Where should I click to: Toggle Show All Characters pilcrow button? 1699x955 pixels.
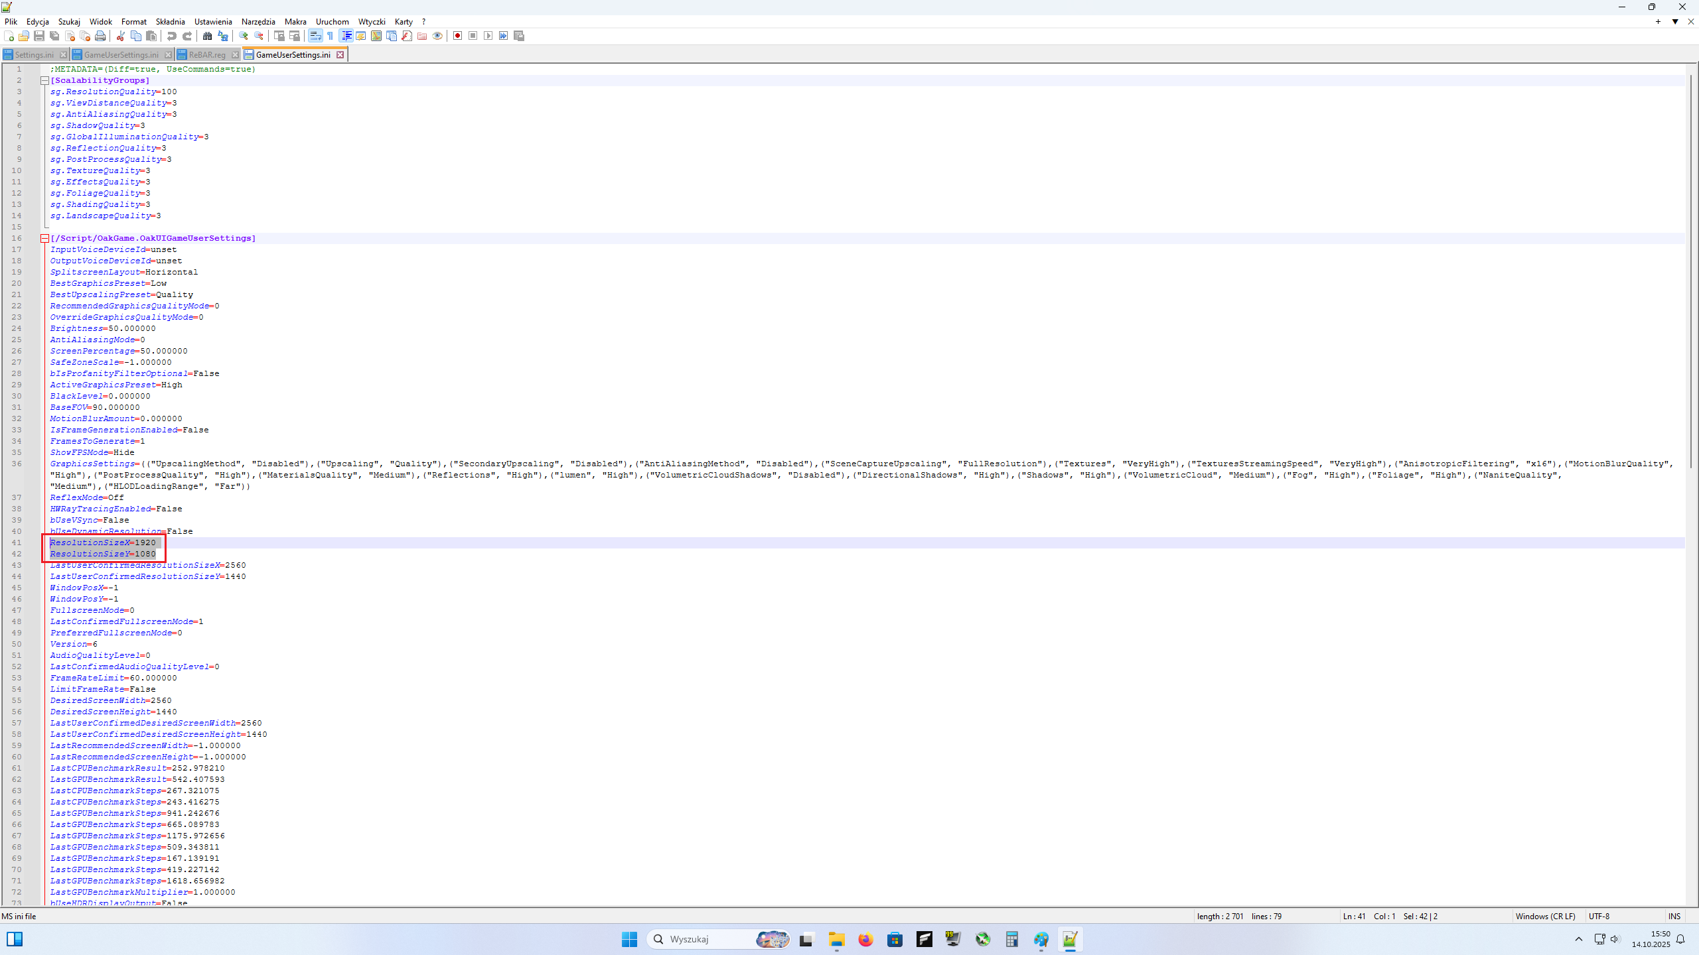(331, 36)
